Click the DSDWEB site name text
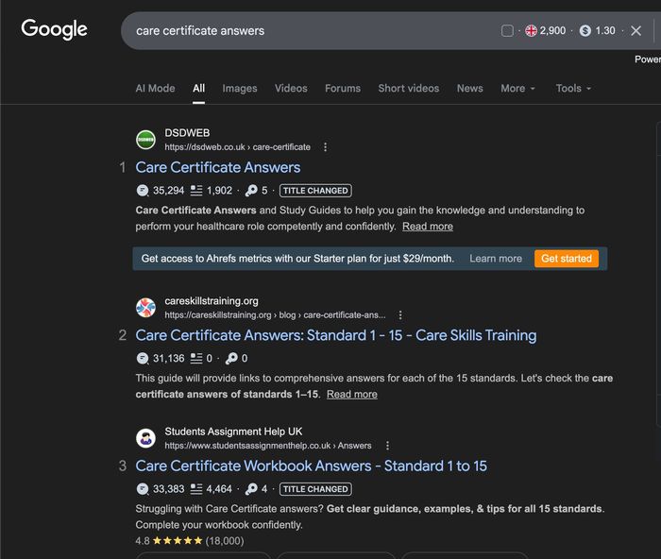Image resolution: width=661 pixels, height=559 pixels. 187,133
